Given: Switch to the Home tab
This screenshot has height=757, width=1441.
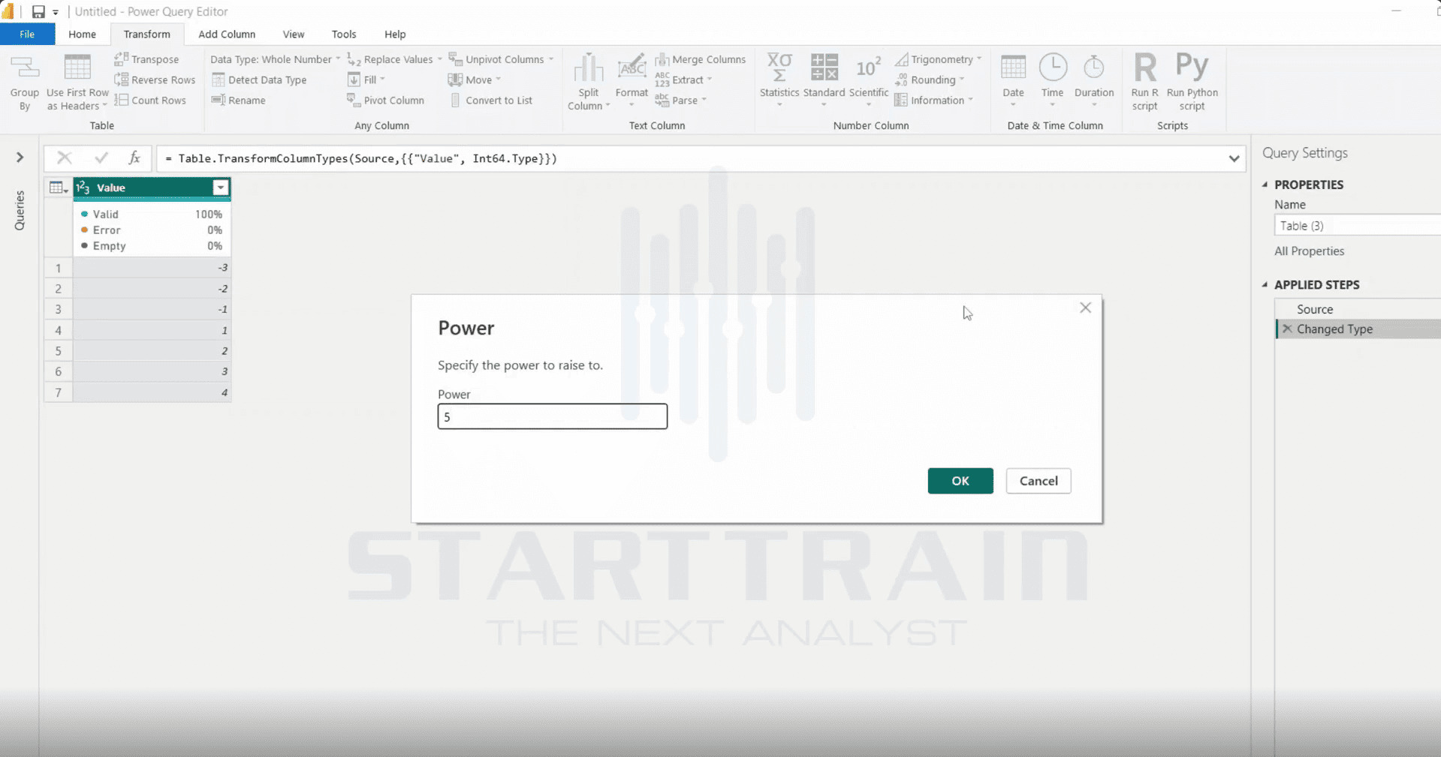Looking at the screenshot, I should [82, 34].
